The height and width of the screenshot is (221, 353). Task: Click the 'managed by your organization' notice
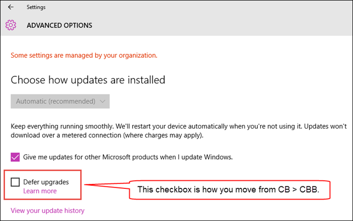[84, 55]
